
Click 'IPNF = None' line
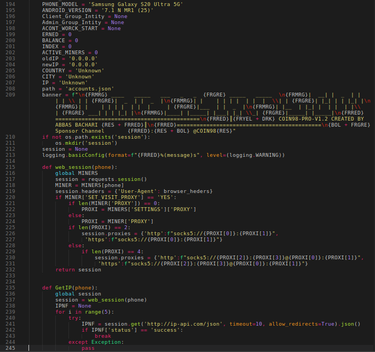coord(73,306)
